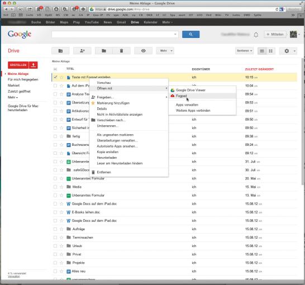Click the Google logo
The height and width of the screenshot is (285, 305).
coord(20,34)
